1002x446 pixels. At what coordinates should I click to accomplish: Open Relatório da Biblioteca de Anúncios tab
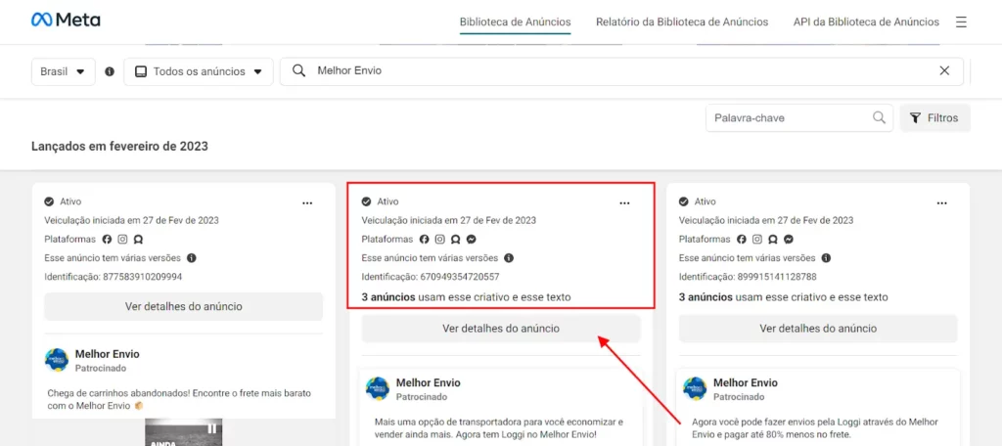coord(682,22)
